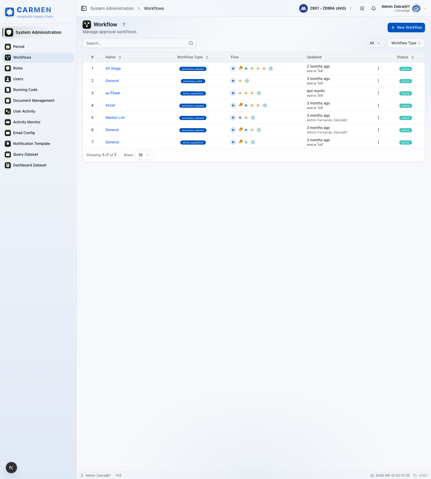The image size is (431, 479).
Task: Click Active status badge for Market List
Action: (406, 118)
